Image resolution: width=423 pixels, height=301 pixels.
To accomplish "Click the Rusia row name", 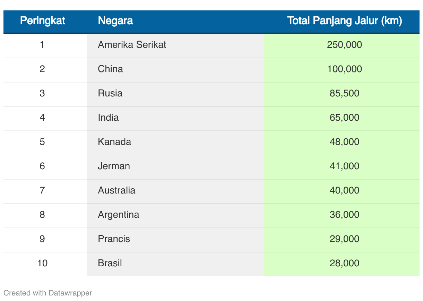I will pos(110,93).
